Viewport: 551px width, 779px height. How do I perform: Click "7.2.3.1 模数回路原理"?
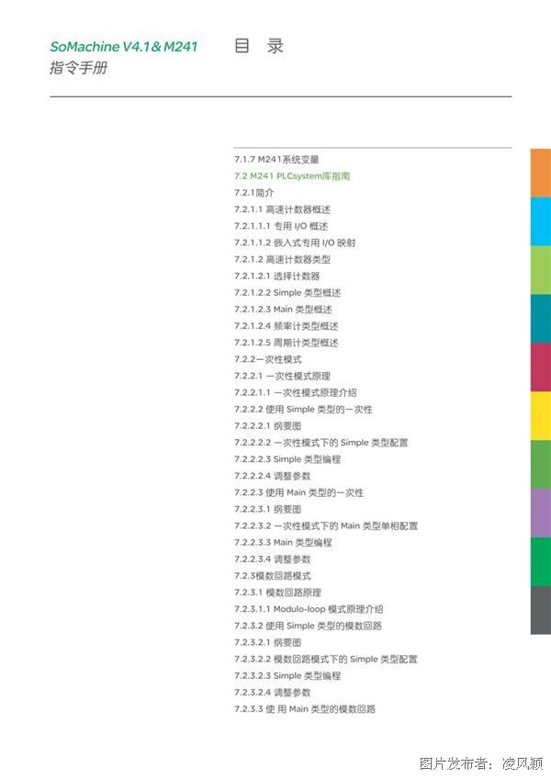point(277,593)
